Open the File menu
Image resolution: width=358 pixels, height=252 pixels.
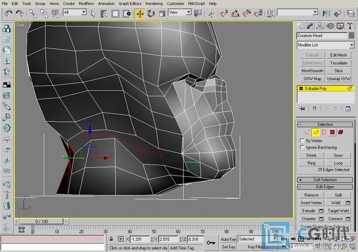pos(4,4)
